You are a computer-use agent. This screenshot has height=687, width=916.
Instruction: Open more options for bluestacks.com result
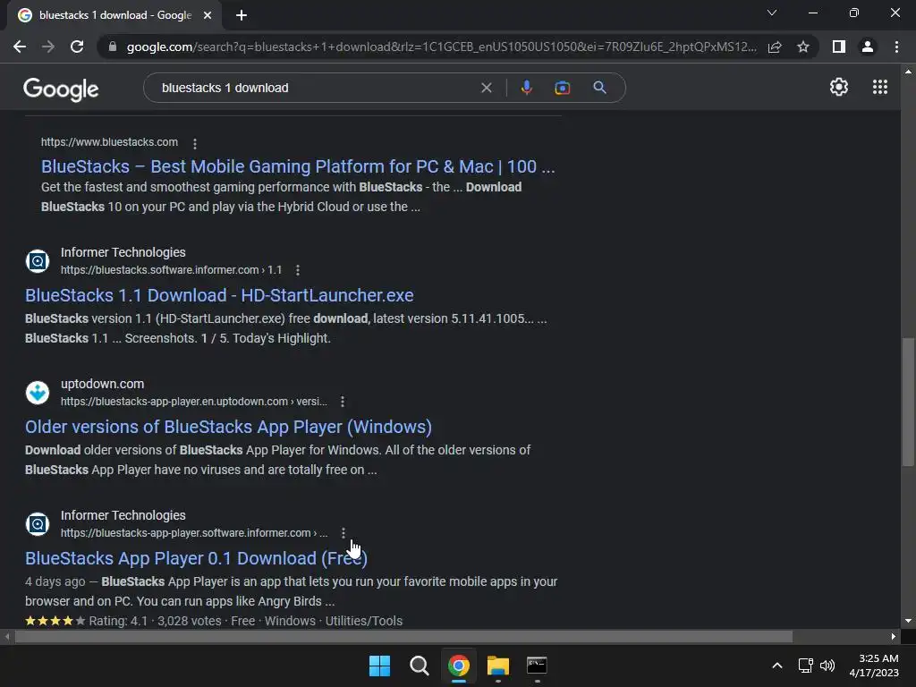pyautogui.click(x=194, y=143)
